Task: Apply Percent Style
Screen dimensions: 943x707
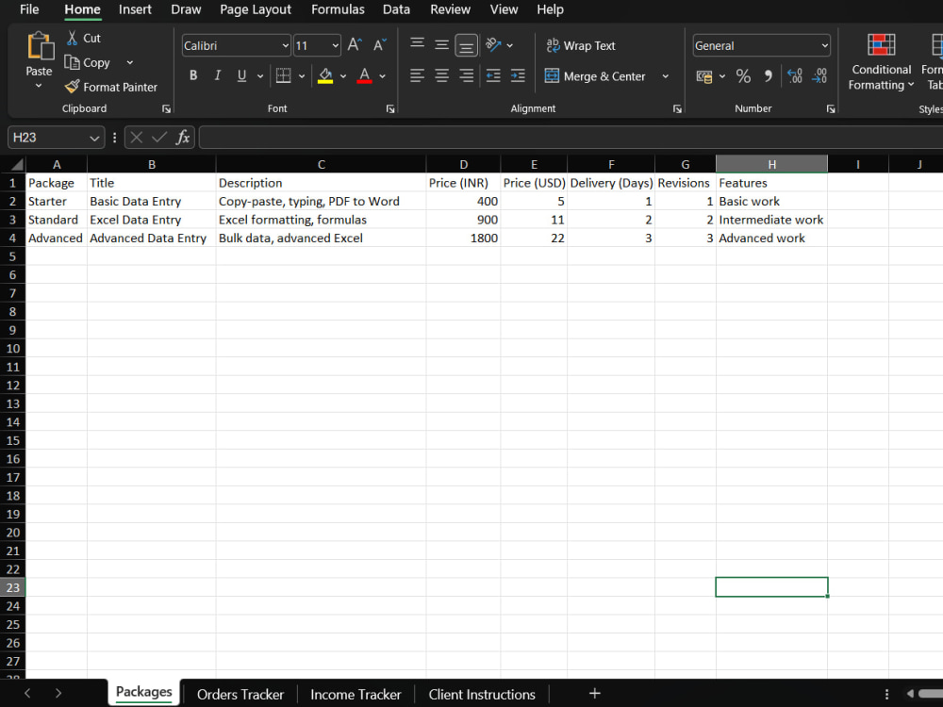Action: [743, 76]
